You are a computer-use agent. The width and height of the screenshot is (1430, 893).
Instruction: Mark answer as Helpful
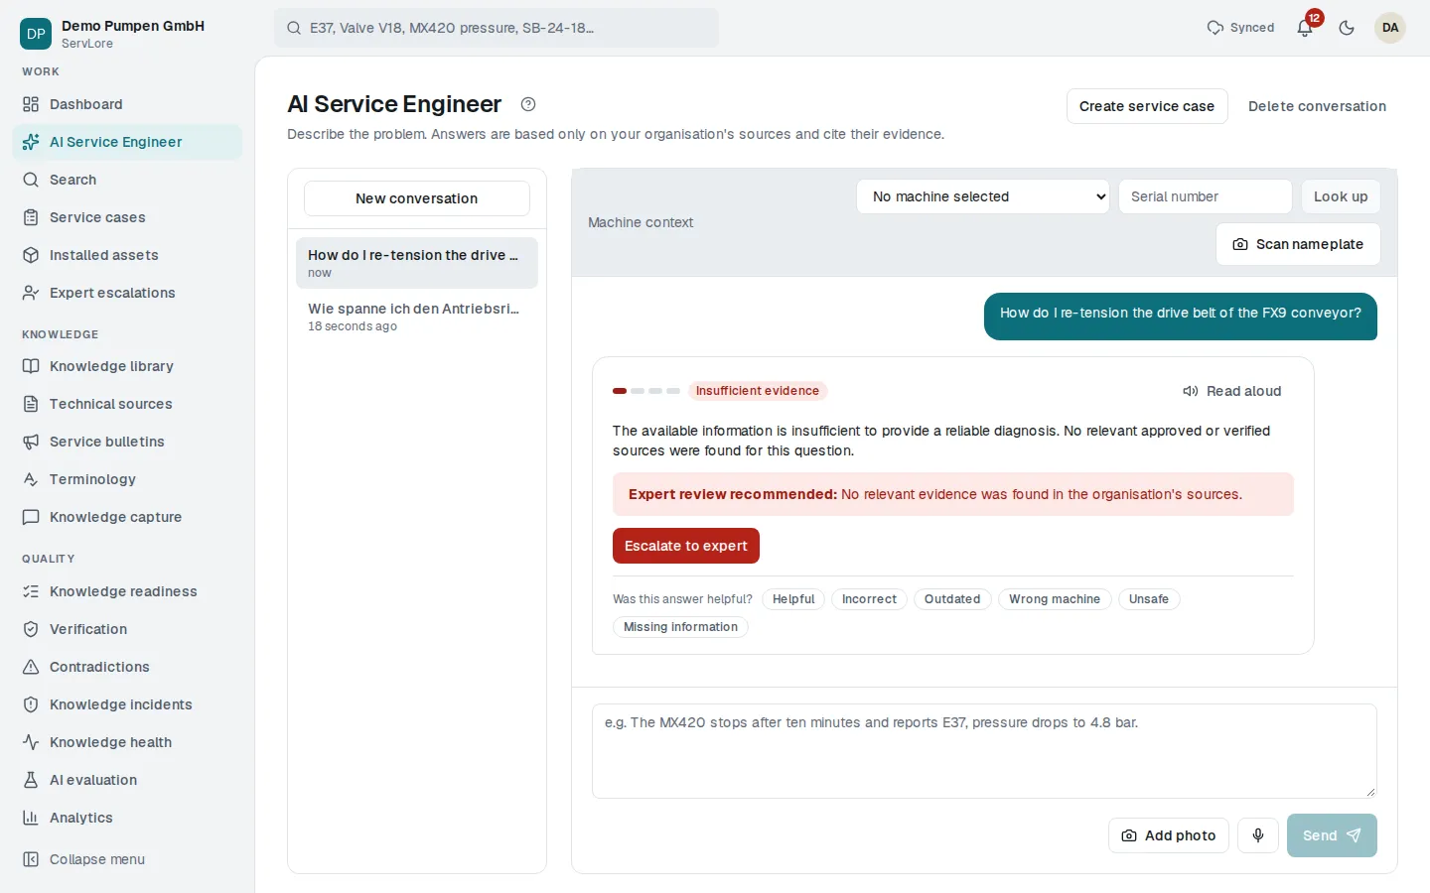(793, 599)
